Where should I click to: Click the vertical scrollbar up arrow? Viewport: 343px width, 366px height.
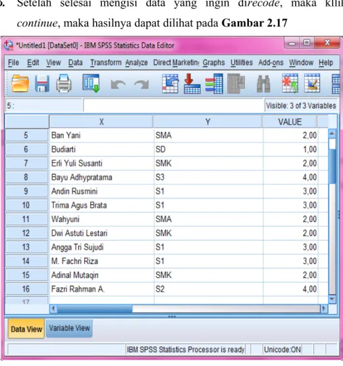click(x=332, y=133)
